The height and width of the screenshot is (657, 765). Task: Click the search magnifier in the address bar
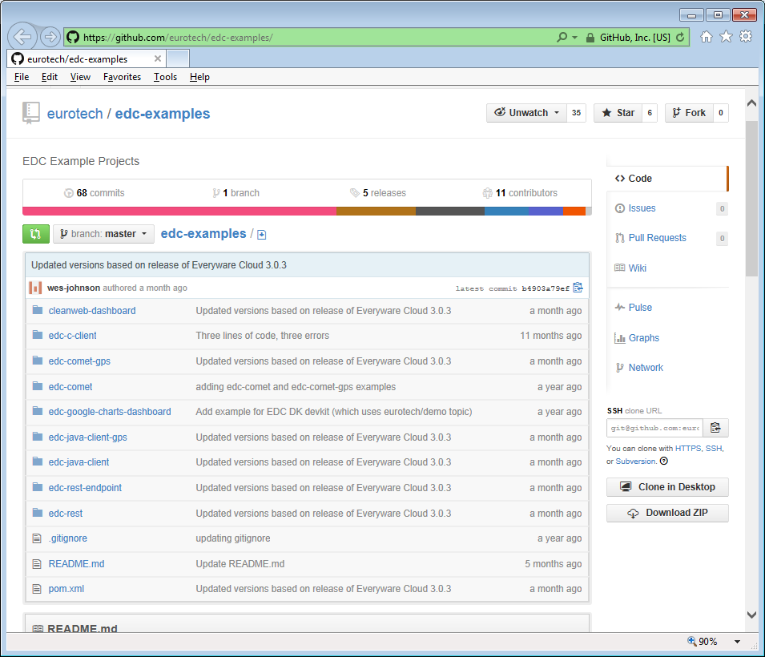[x=562, y=37]
